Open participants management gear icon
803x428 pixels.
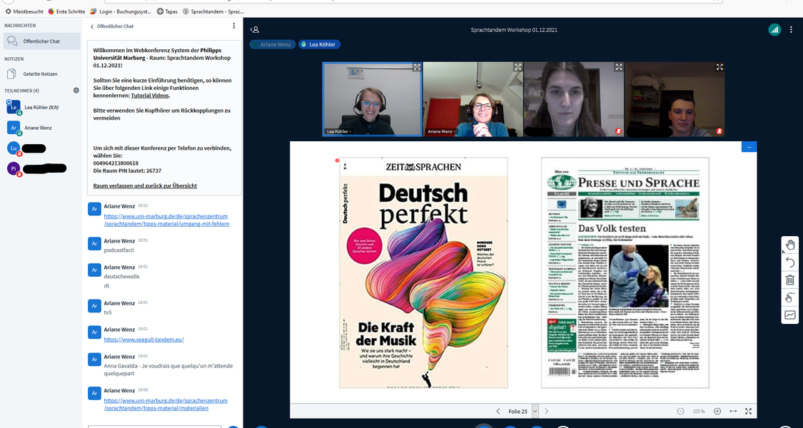76,90
